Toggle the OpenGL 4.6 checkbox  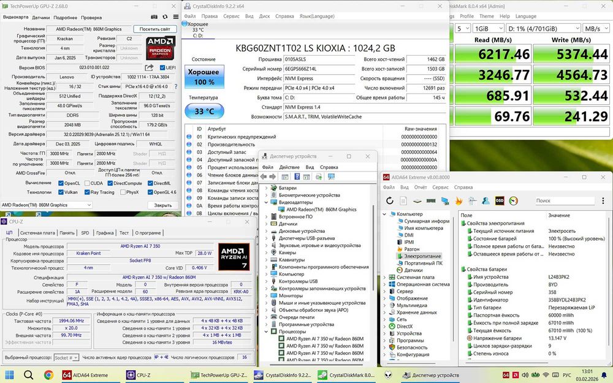[150, 192]
